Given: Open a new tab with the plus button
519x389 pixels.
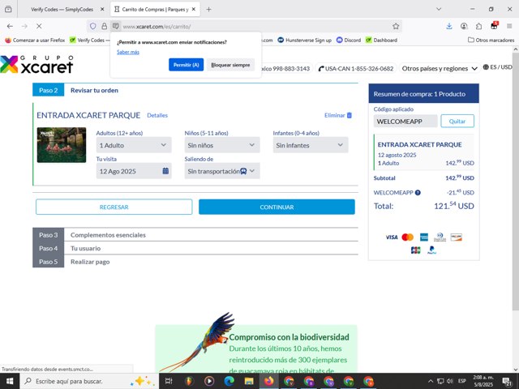Looking at the screenshot, I should (208, 9).
